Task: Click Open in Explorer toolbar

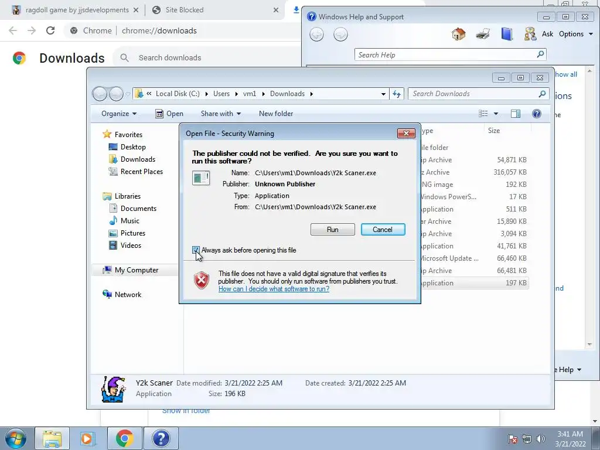Action: (x=169, y=114)
